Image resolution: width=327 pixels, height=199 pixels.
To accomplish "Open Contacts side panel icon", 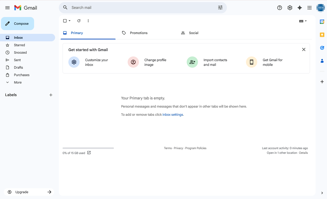I will coord(322,61).
